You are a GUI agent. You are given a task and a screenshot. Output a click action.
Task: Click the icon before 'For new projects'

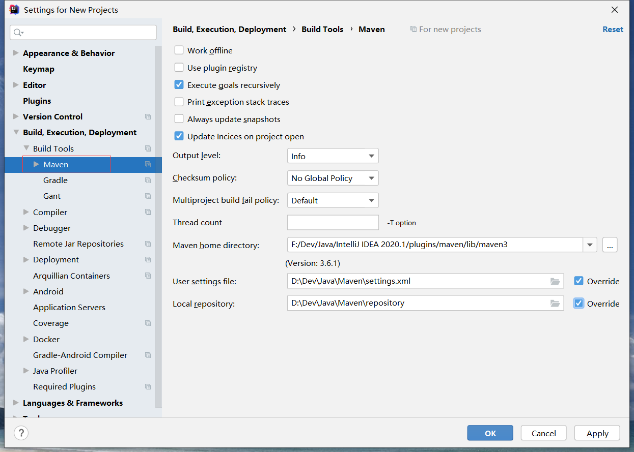click(414, 29)
